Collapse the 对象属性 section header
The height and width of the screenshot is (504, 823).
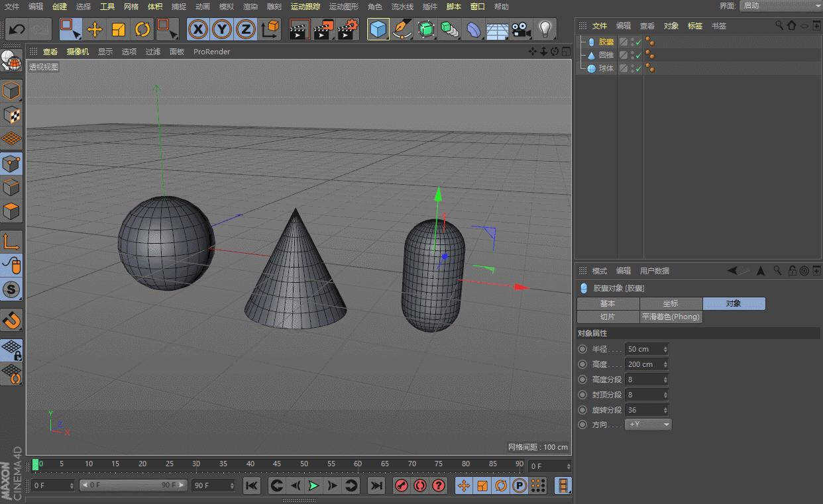pyautogui.click(x=592, y=333)
